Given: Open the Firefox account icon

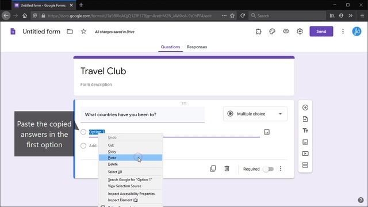Looking at the screenshot, I should (341, 16).
